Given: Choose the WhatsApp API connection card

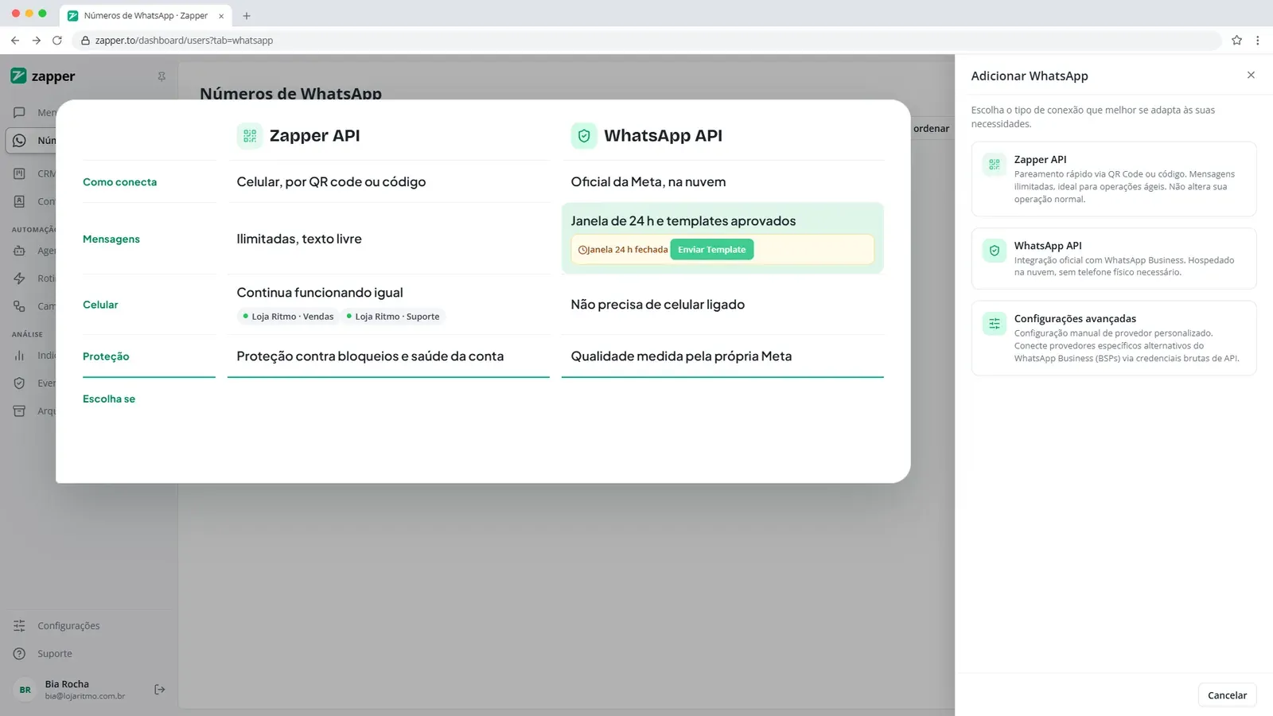Looking at the screenshot, I should point(1113,259).
